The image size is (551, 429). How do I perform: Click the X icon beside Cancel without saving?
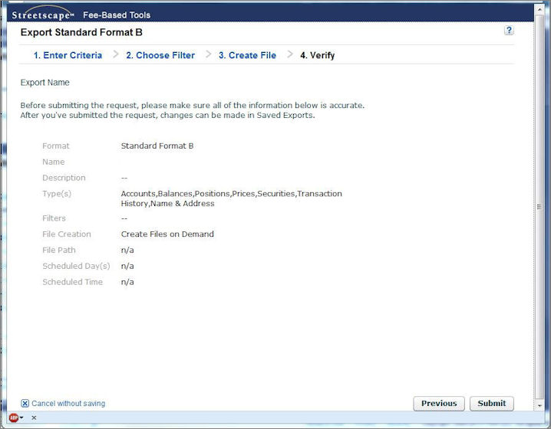(25, 404)
